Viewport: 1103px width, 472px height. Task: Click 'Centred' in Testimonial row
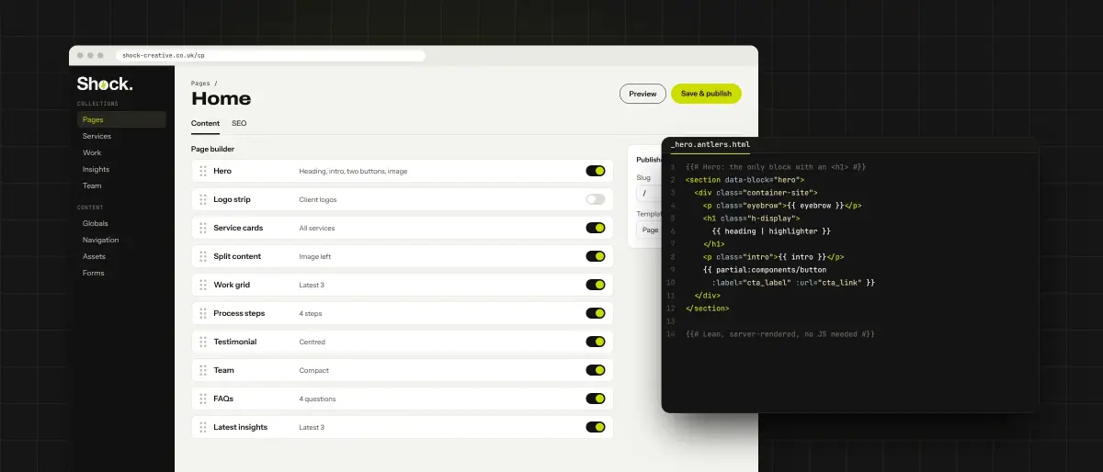click(x=313, y=342)
